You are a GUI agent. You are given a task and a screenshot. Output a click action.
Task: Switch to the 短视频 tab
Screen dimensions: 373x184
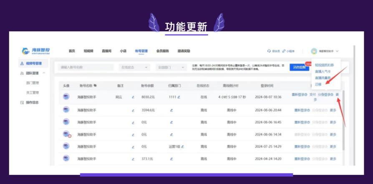click(88, 51)
